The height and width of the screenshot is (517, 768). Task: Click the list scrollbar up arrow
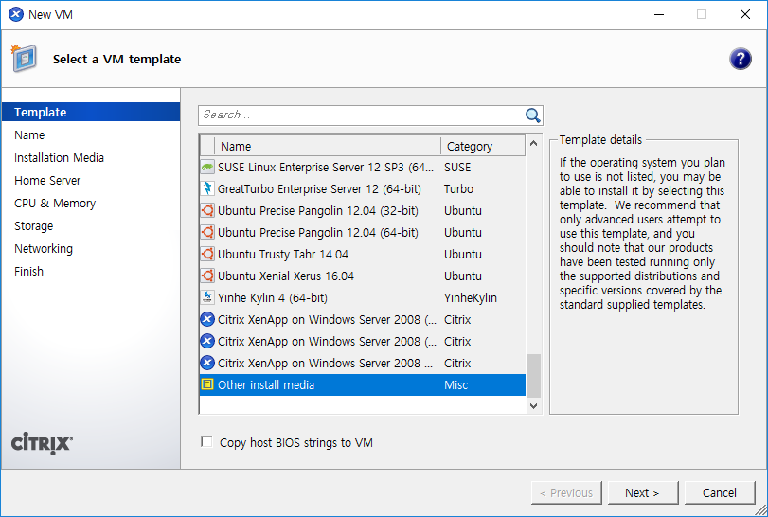[533, 143]
